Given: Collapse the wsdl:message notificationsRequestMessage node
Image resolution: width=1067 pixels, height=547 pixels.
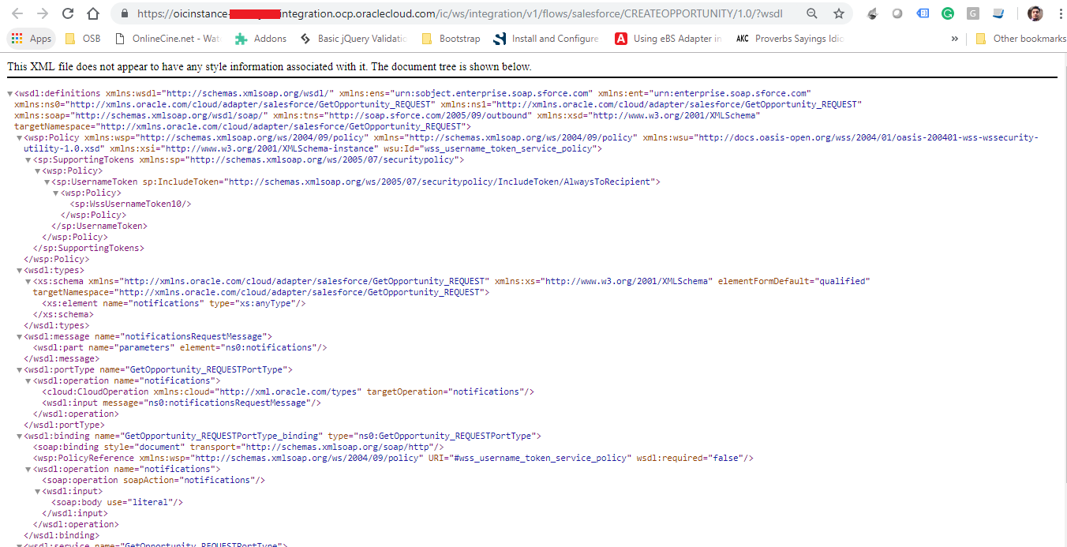Looking at the screenshot, I should tap(19, 336).
